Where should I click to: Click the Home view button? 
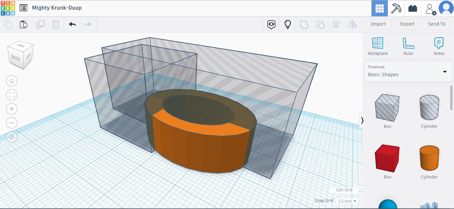pos(12,81)
